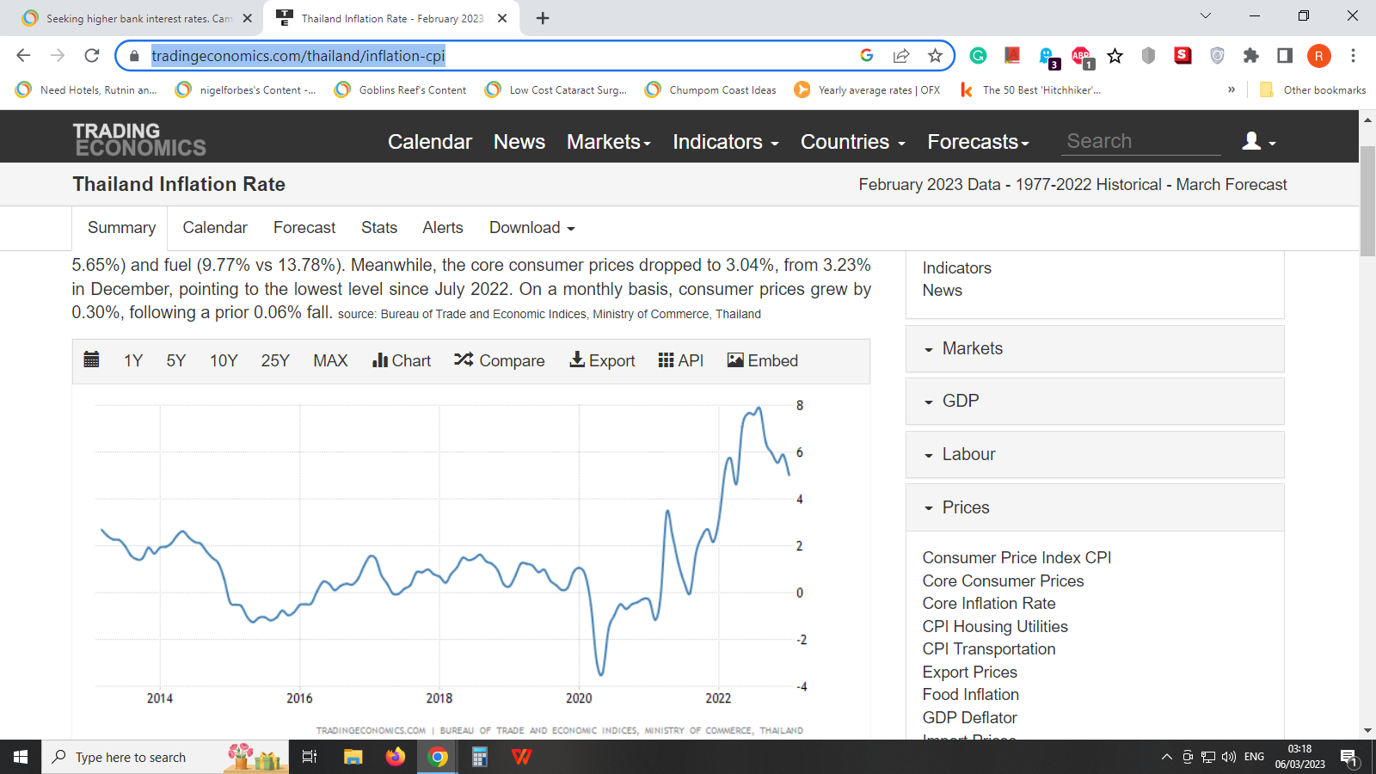
Task: Set chart range to 25Y
Action: 275,360
